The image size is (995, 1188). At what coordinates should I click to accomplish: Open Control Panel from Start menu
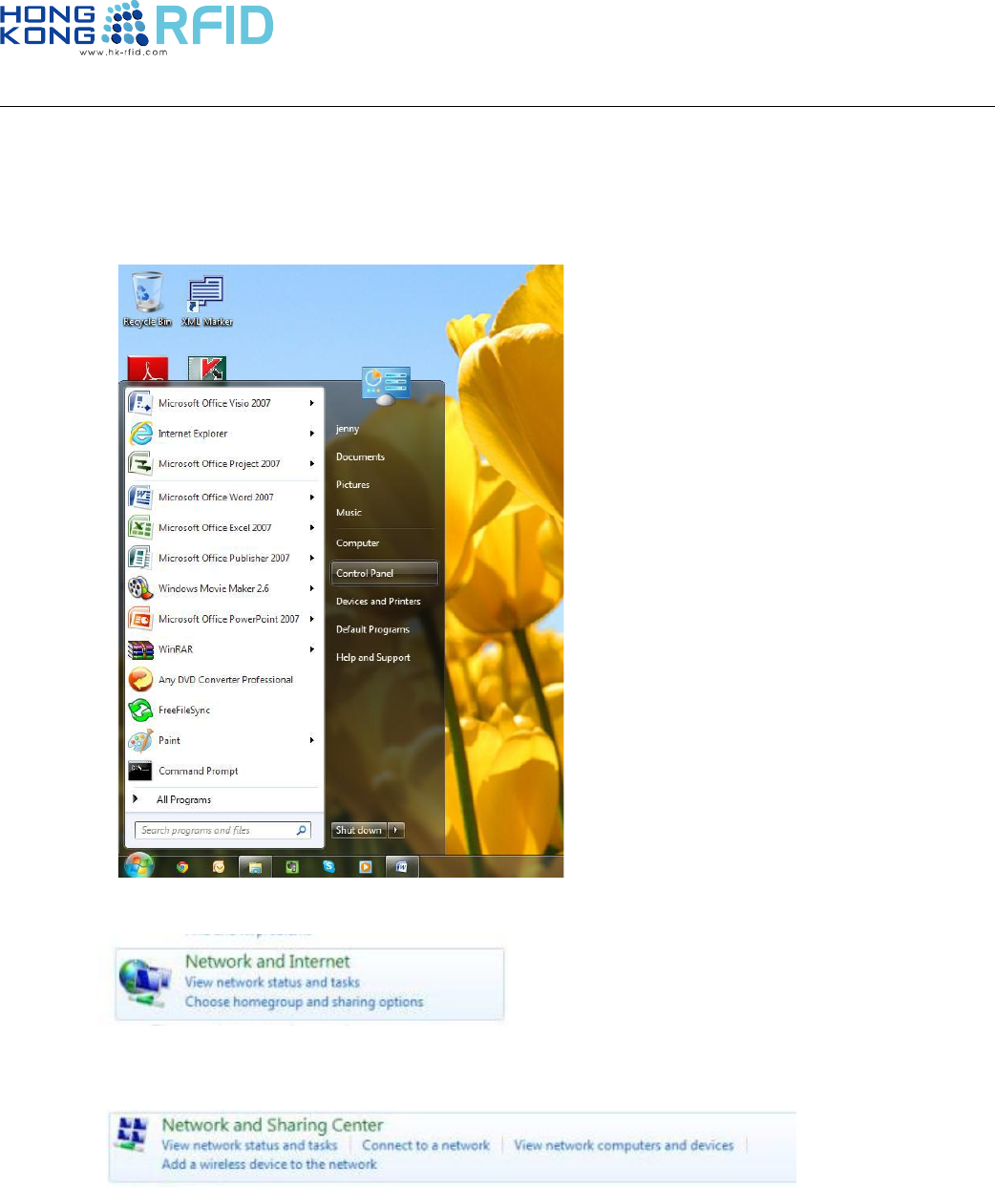[385, 573]
